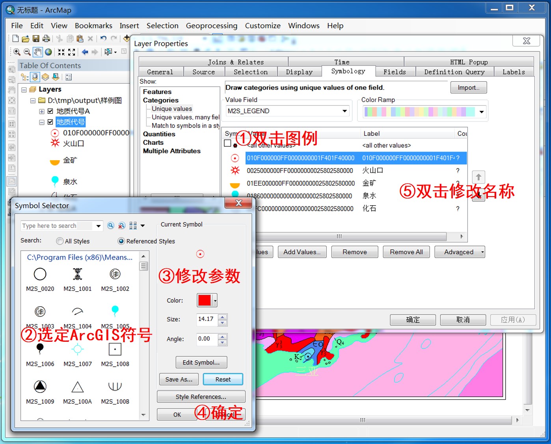
Task: Collapse the D:\tmp\output folder node
Action: click(33, 101)
